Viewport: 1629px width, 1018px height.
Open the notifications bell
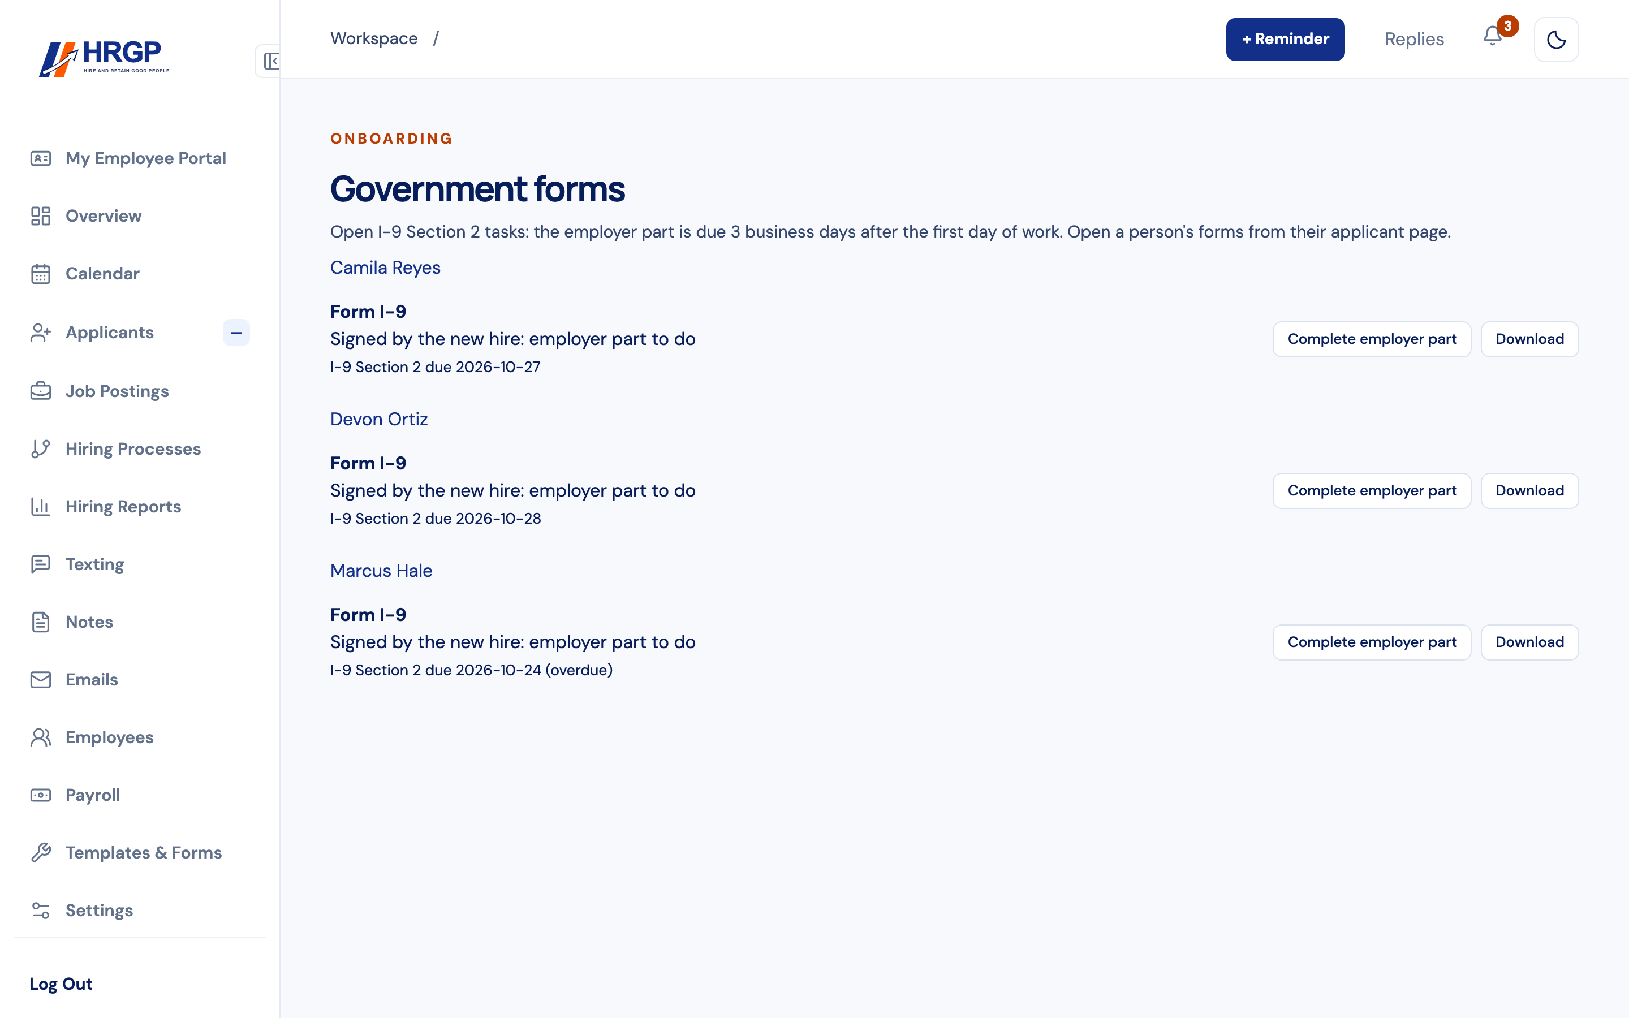tap(1492, 36)
